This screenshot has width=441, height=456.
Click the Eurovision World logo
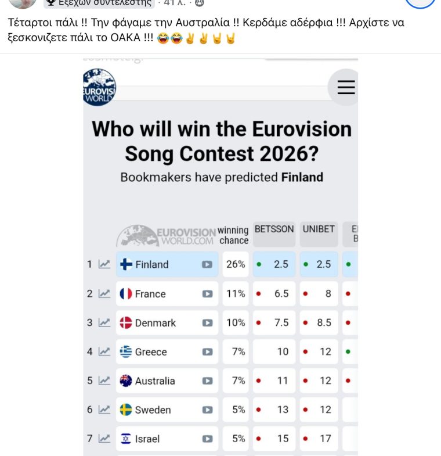click(x=100, y=87)
